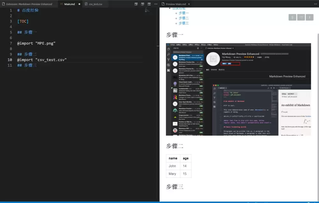This screenshot has width=319, height=203.
Task: Click the small list icon under the editor toolbar
Action: [147, 10]
